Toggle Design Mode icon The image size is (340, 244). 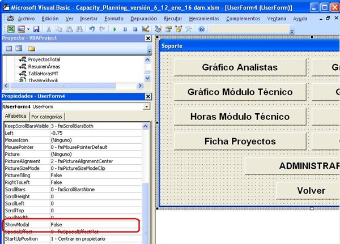(x=146, y=29)
